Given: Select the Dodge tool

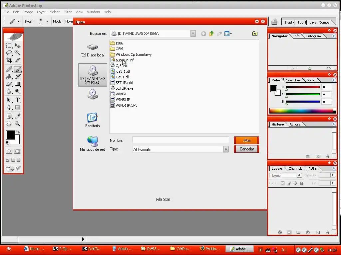Looking at the screenshot, I should 18,91.
